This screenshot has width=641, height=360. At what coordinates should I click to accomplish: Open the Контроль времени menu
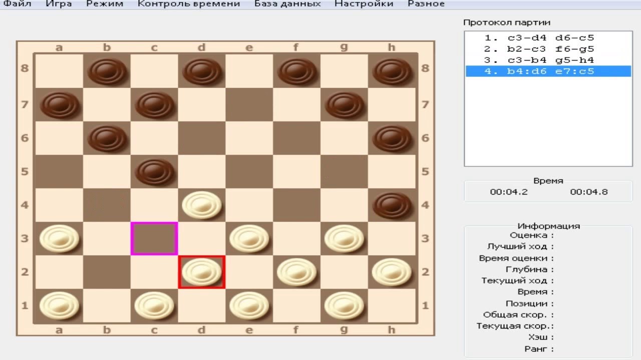(188, 4)
